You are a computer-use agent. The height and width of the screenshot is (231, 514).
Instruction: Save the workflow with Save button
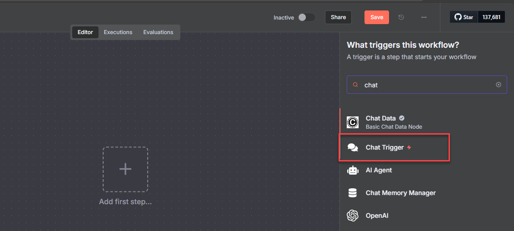tap(377, 17)
